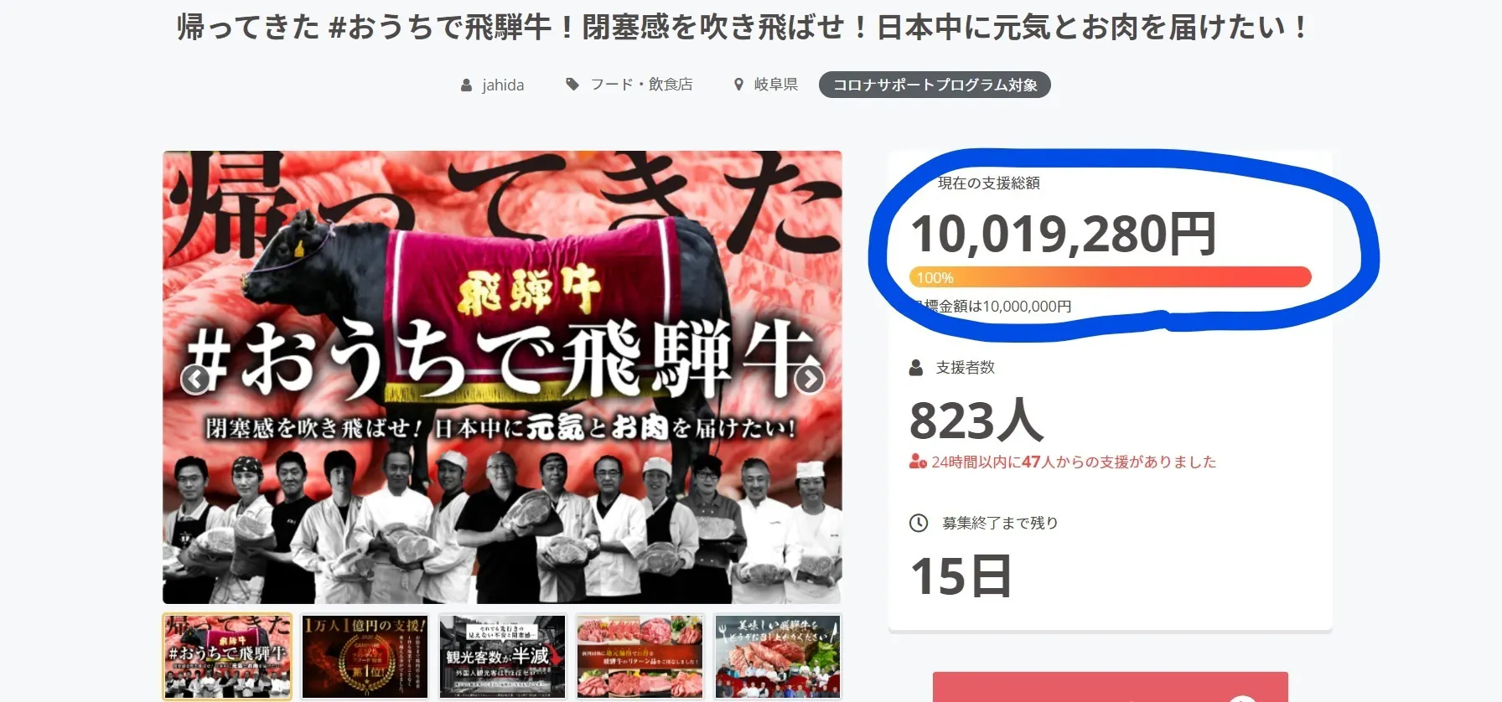The width and height of the screenshot is (1502, 702).
Task: Open the フード・飲食店 category link
Action: click(641, 85)
